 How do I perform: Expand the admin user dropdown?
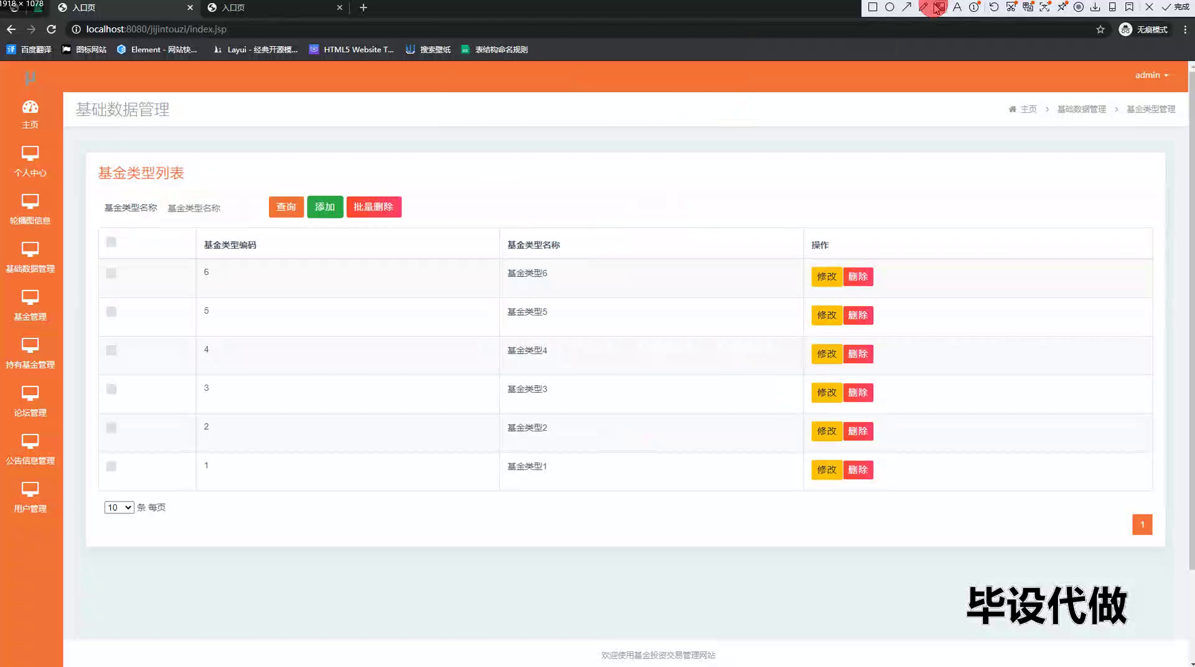(x=1151, y=75)
